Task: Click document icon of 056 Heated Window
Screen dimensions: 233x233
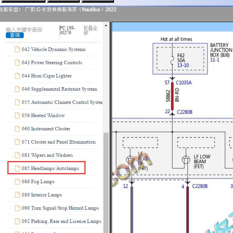Action: pos(18,116)
